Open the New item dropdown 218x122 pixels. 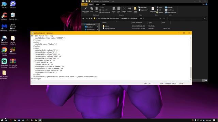pyautogui.click(x=143, y=7)
